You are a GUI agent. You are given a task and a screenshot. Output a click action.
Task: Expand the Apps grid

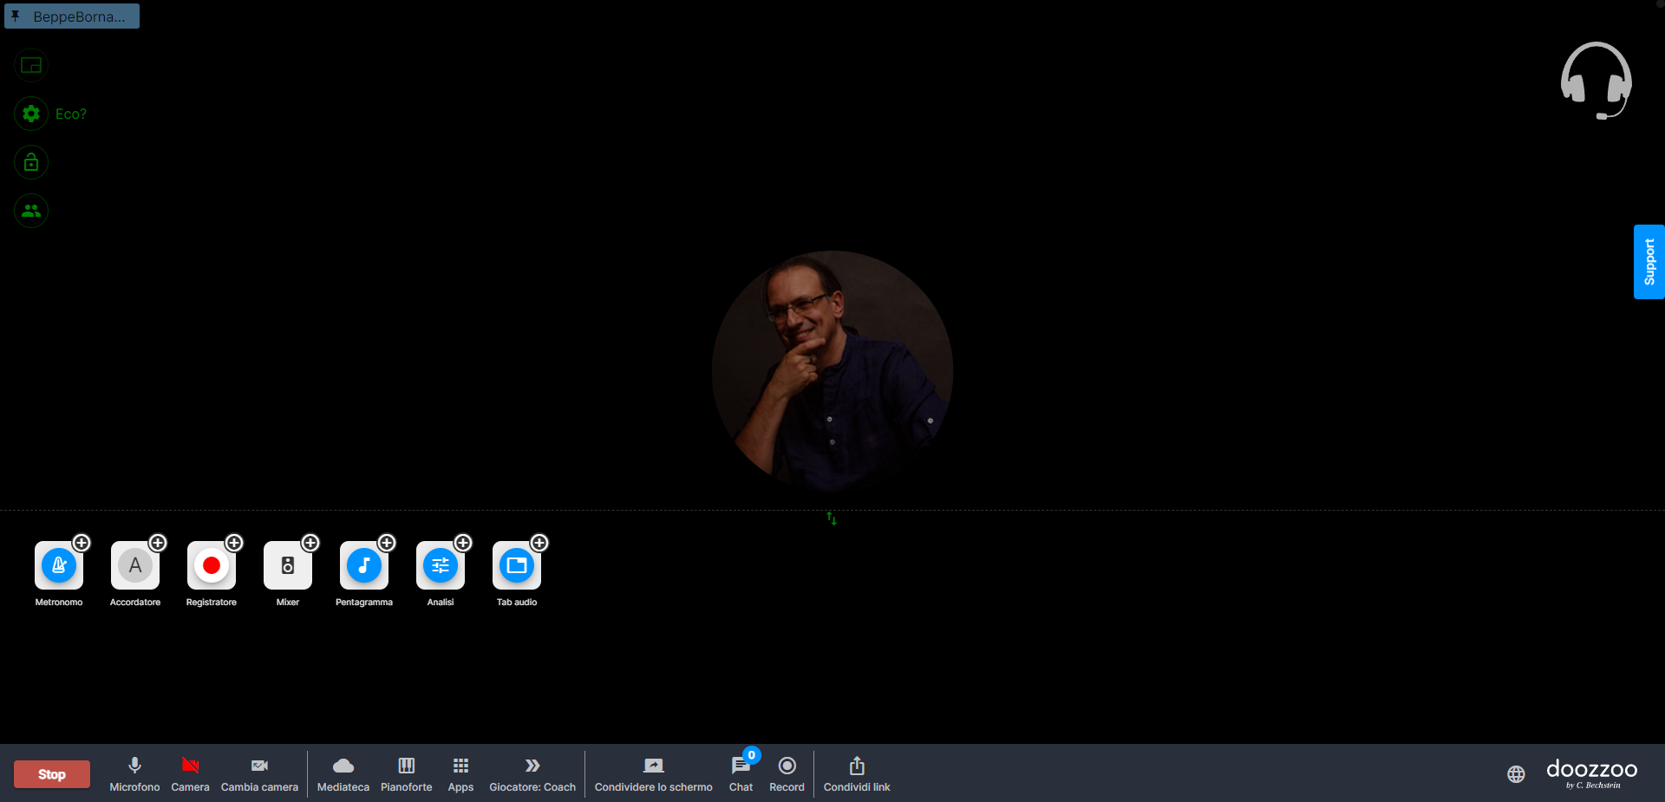tap(460, 773)
